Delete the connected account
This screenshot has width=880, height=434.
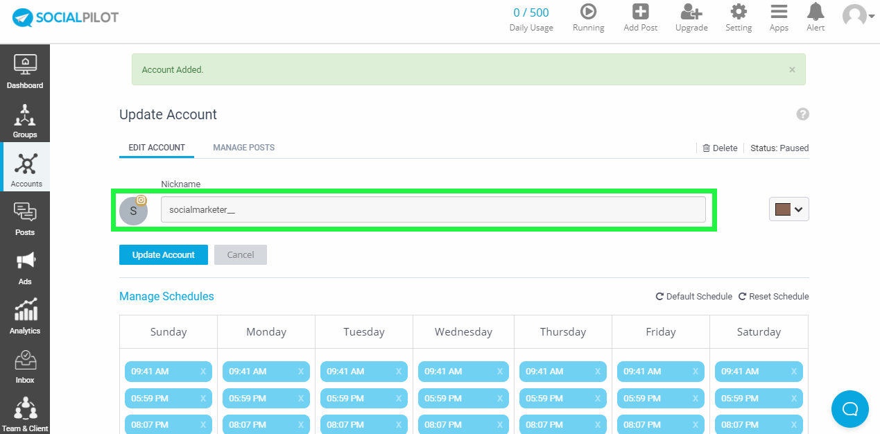(720, 148)
